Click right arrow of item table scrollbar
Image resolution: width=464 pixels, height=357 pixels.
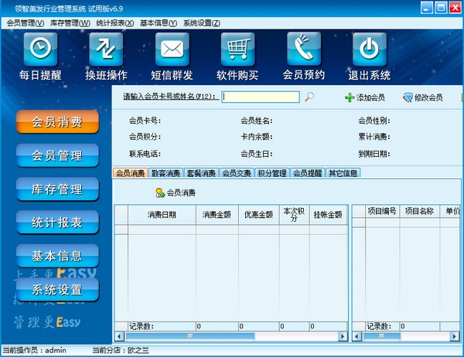[x=455, y=336]
